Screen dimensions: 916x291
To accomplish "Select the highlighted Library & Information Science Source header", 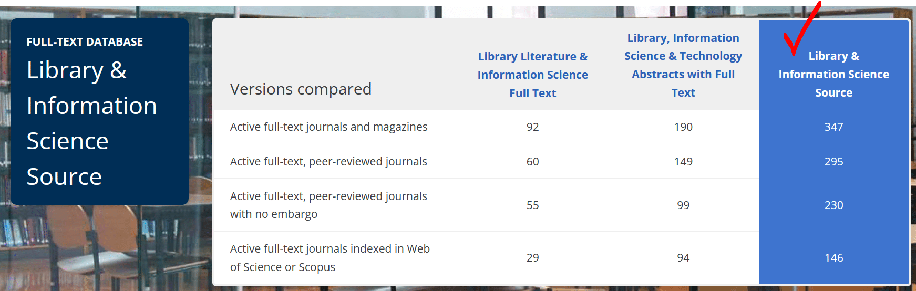I will coord(833,74).
